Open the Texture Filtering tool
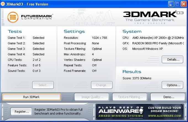The height and width of the screenshot is (122, 188). coord(130,97)
